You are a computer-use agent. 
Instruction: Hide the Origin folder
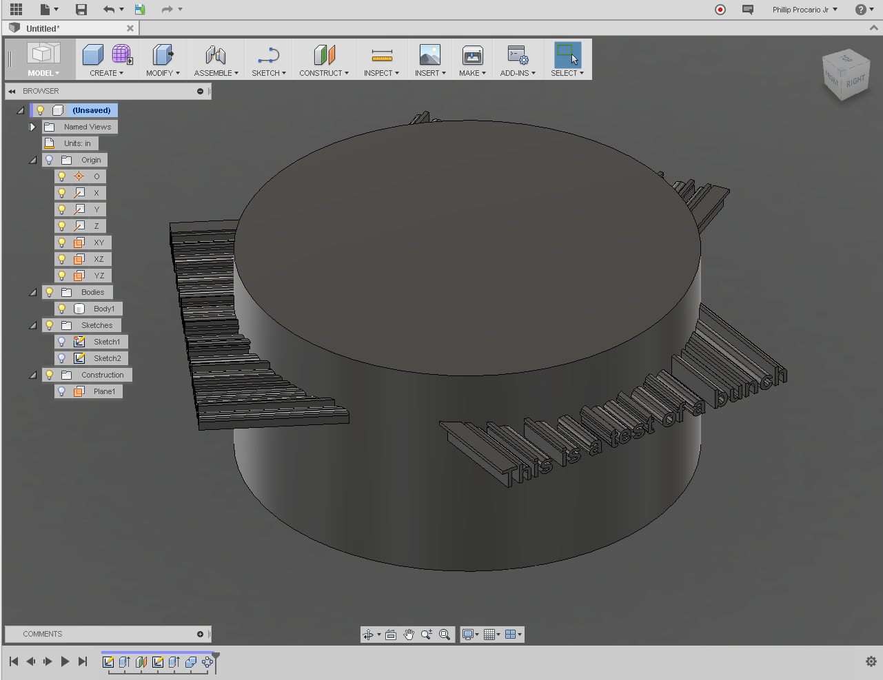click(48, 159)
